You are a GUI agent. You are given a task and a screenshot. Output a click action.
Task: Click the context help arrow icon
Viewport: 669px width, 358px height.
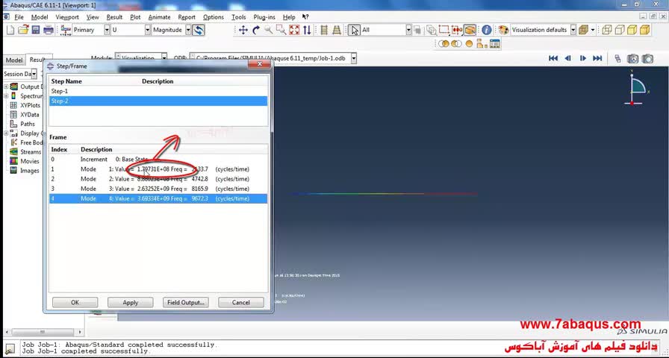click(x=305, y=17)
